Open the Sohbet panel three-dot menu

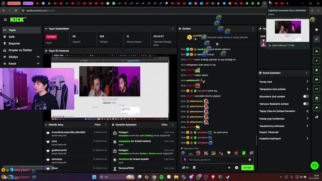[x=253, y=29]
